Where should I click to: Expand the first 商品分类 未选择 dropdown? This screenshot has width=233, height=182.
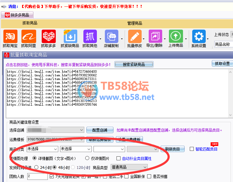click(55, 149)
